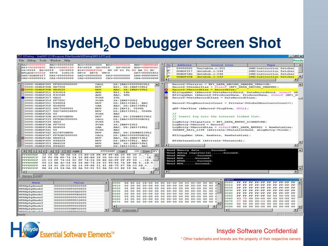Screen dimensions: 328x246
Task: Click the green Ready status indicator
Action: [298, 61]
